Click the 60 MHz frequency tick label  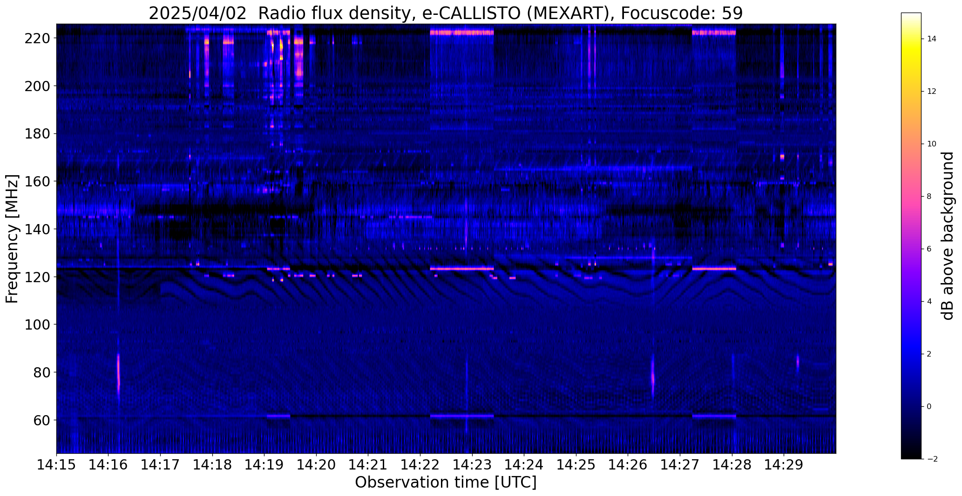coord(41,420)
